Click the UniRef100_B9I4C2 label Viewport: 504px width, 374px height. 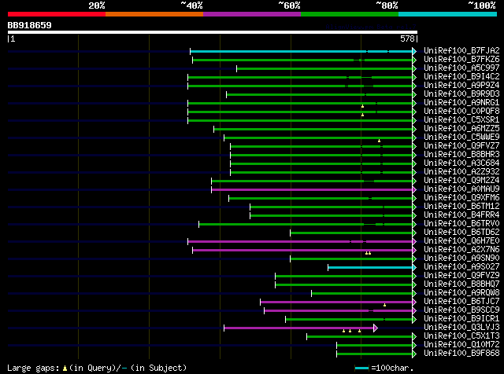click(x=461, y=77)
